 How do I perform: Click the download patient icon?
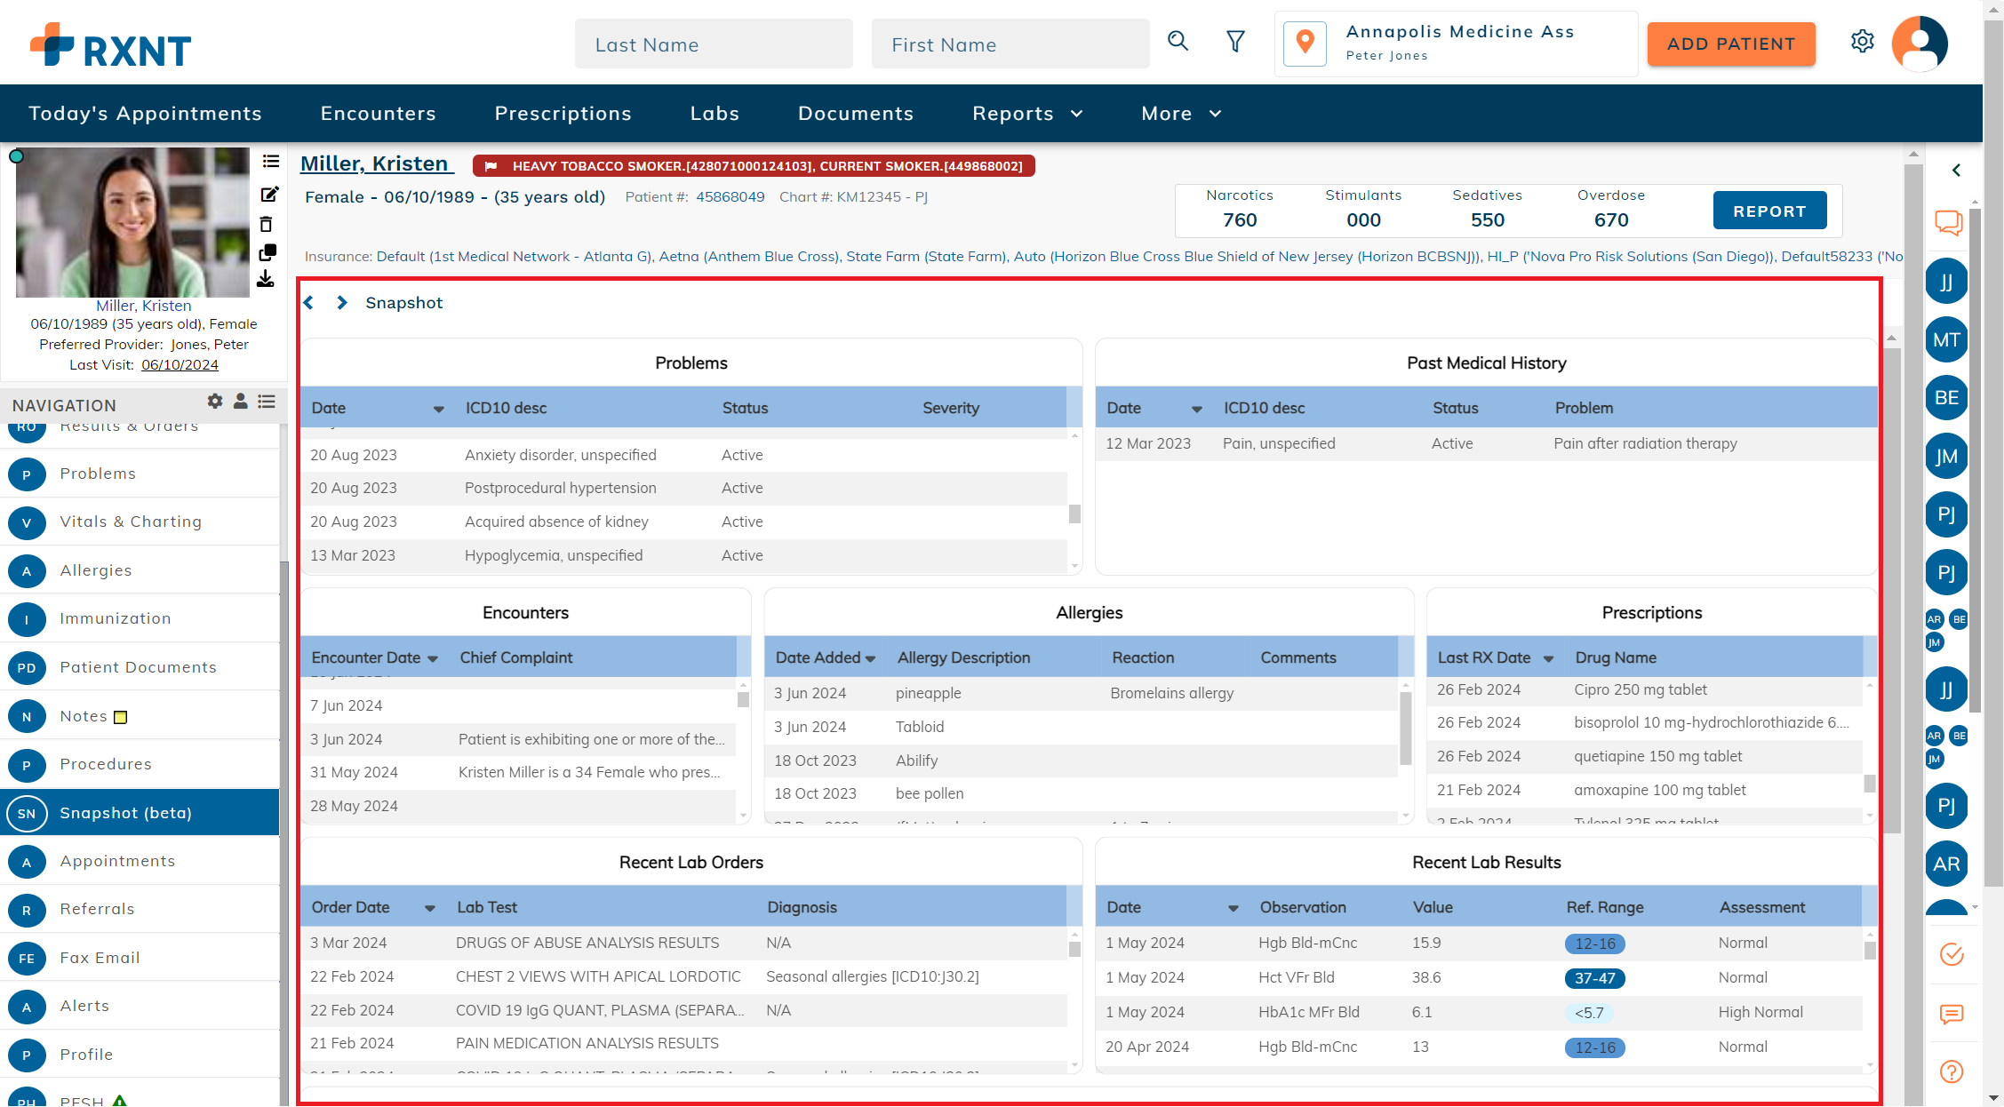266,280
